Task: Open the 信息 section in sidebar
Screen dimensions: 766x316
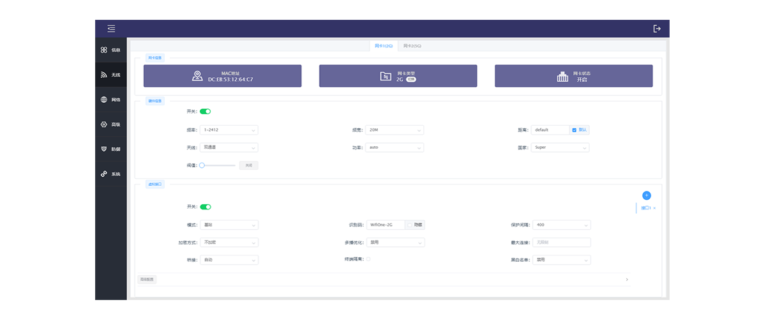Action: (111, 50)
